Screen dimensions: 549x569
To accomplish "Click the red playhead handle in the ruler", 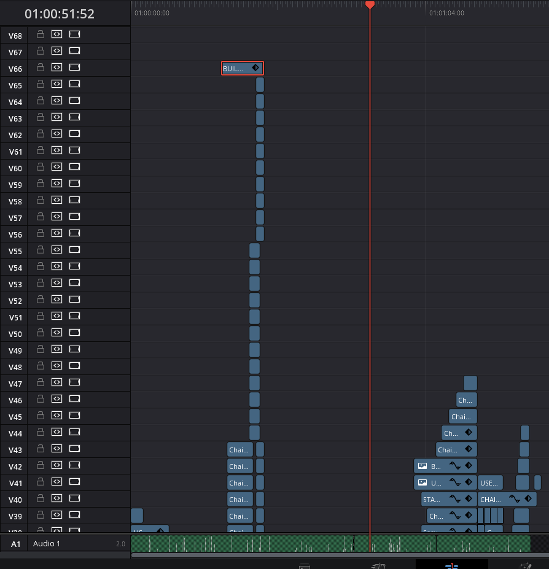I will pyautogui.click(x=370, y=5).
